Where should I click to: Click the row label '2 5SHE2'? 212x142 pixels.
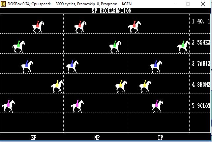201,43
